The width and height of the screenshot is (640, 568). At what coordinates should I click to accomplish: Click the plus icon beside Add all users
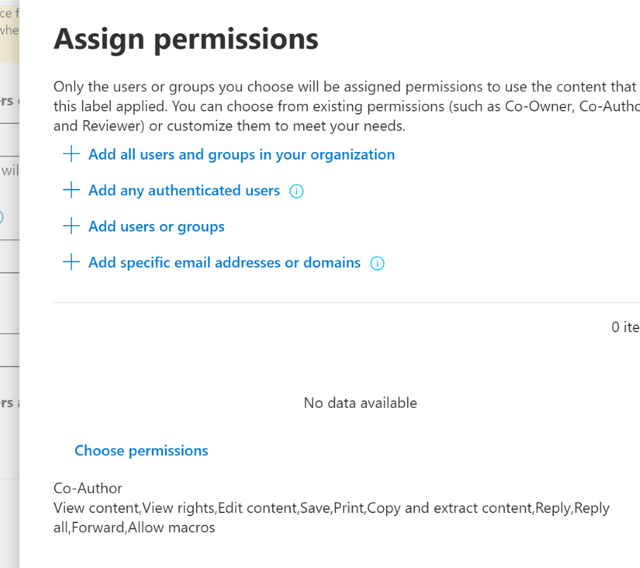[72, 155]
